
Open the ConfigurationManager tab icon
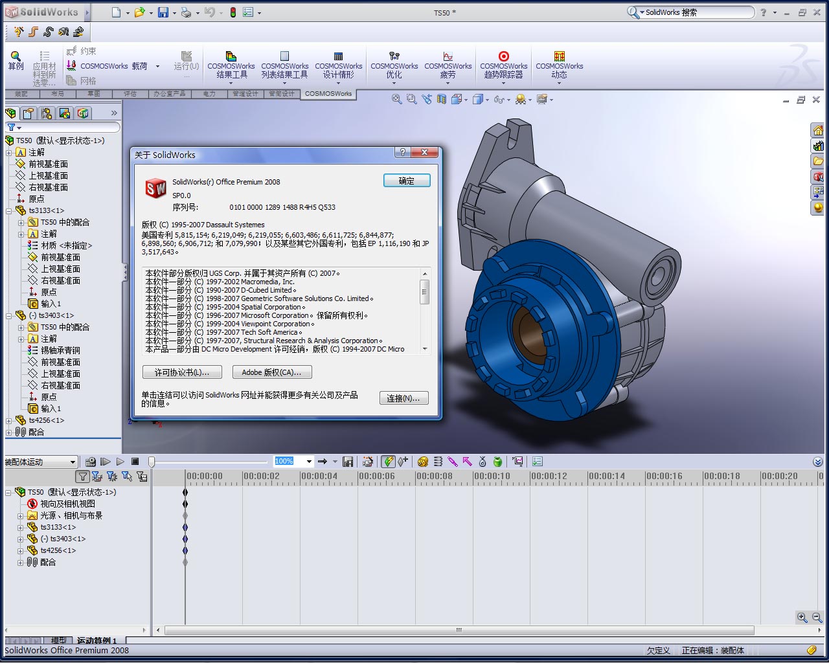47,113
